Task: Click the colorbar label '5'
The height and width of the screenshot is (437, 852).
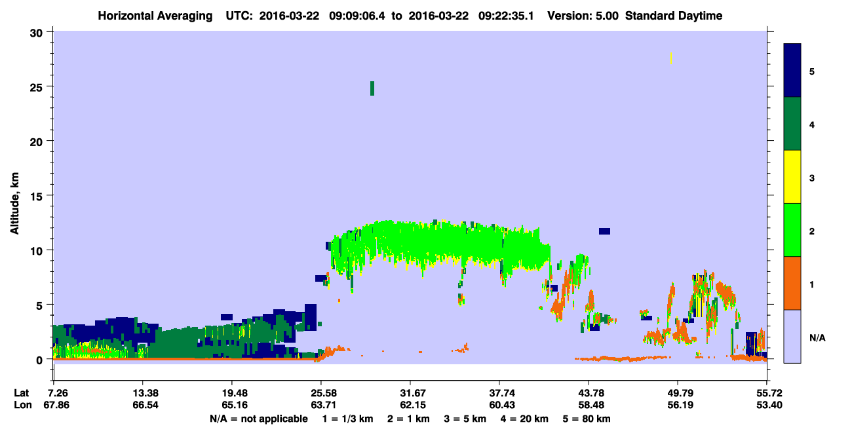Action: pyautogui.click(x=812, y=71)
